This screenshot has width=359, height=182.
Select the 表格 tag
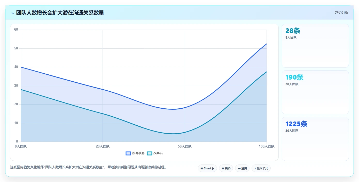[226, 168]
